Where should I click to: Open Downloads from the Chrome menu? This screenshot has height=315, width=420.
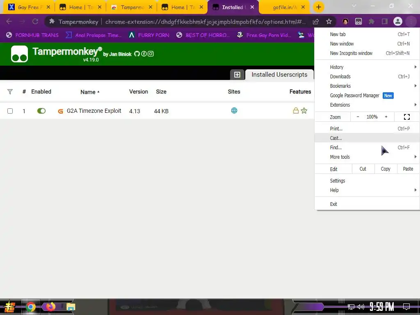(367, 77)
